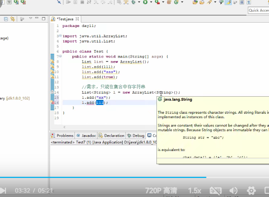Toggle video subtitles button
Screen dimensions: 269x197
pos(215,191)
